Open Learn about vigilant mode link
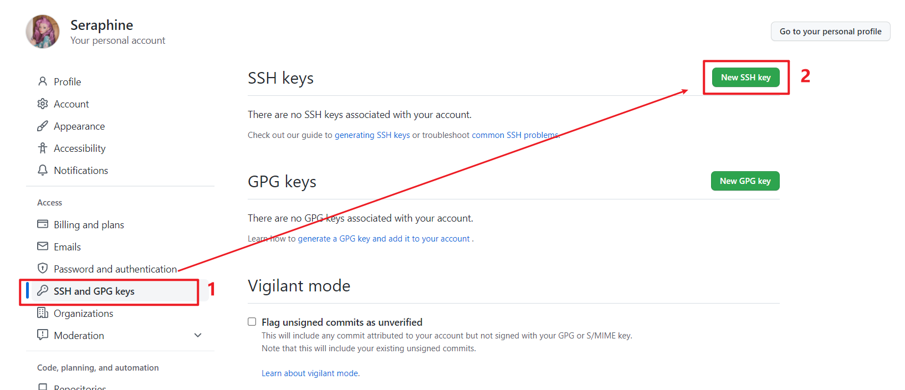 click(310, 373)
